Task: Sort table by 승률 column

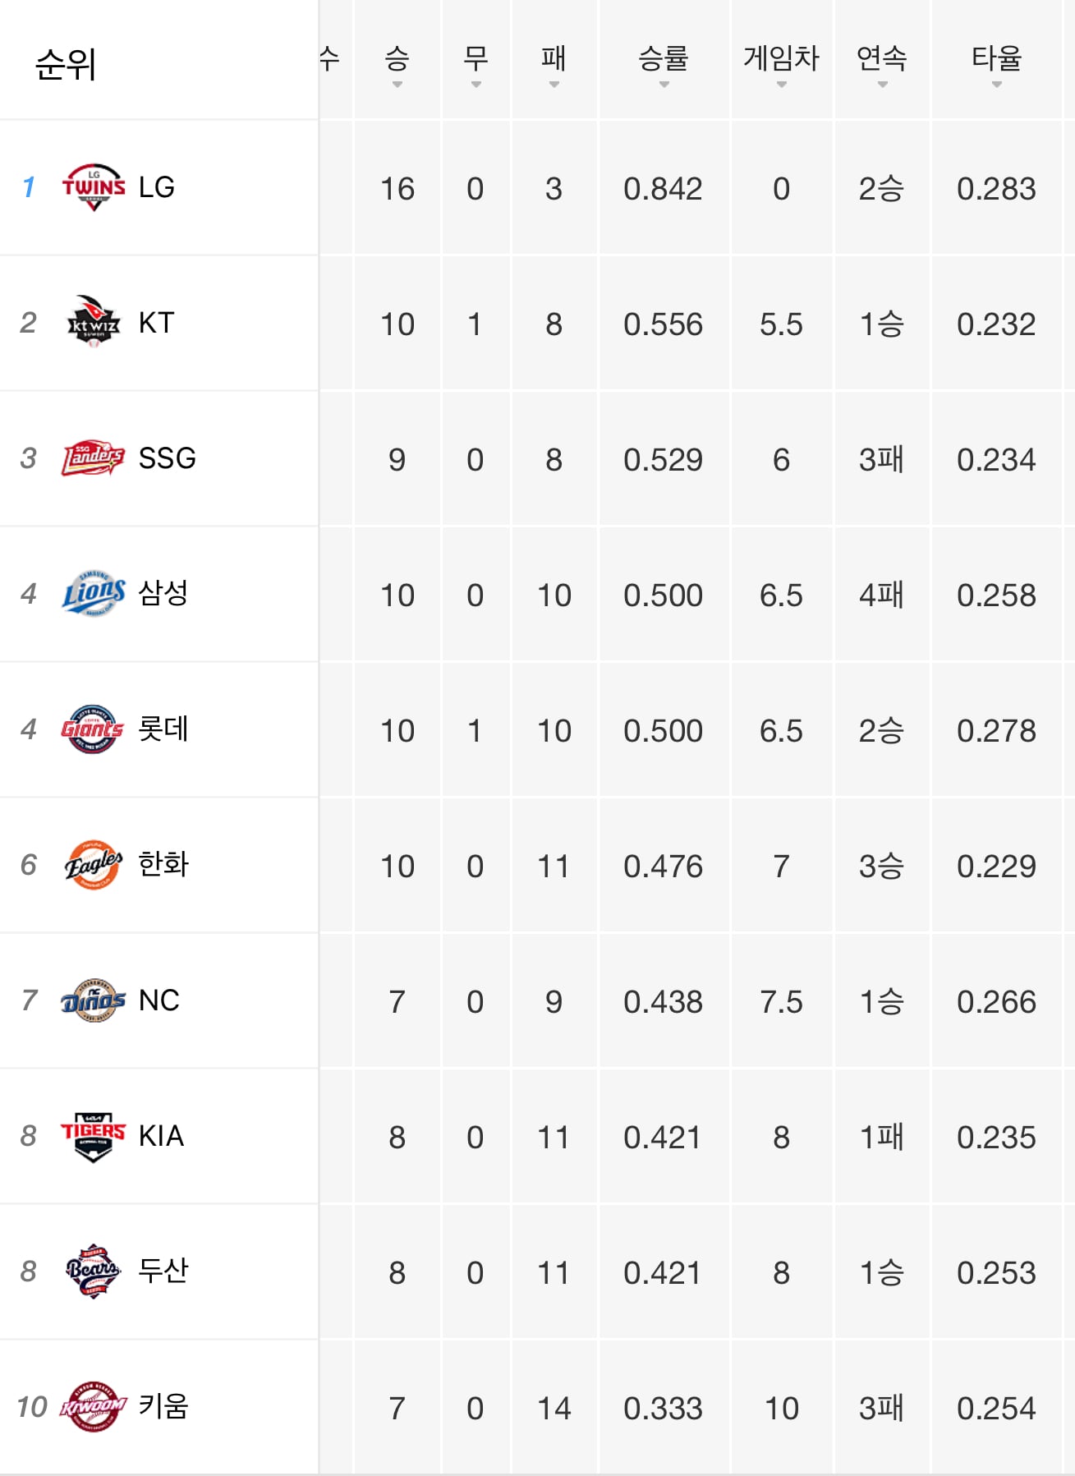Action: 664,65
